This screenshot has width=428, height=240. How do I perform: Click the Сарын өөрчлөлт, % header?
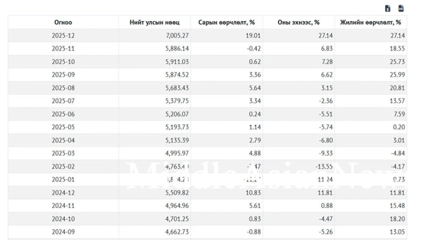(x=226, y=22)
